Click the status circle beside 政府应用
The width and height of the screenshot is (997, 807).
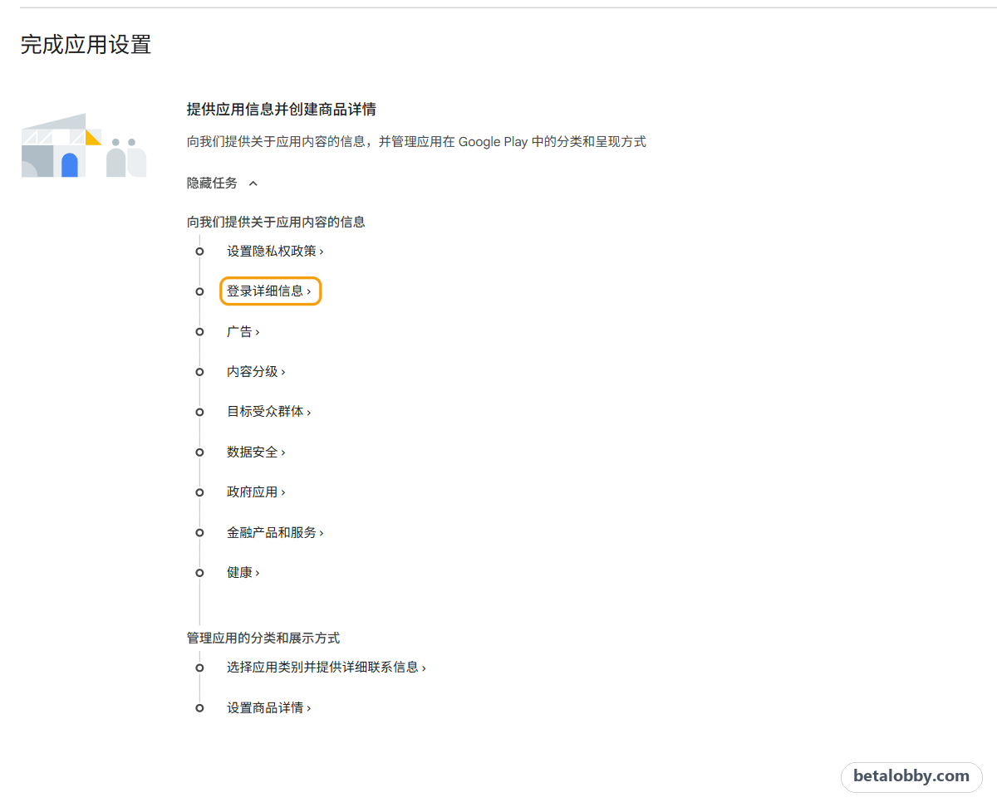point(199,492)
